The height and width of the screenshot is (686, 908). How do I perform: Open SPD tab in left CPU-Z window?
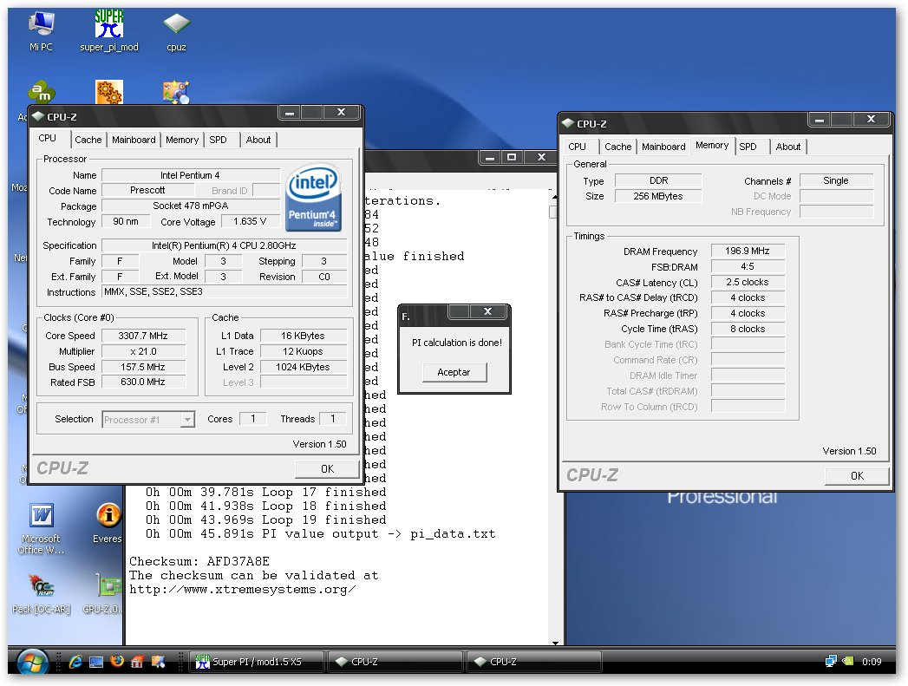218,140
